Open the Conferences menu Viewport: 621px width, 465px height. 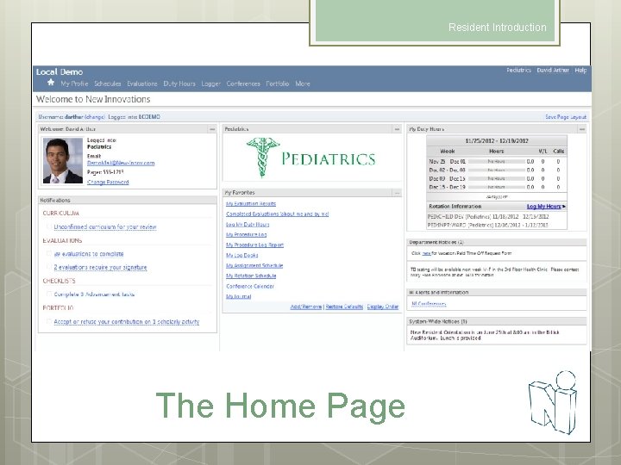click(243, 84)
